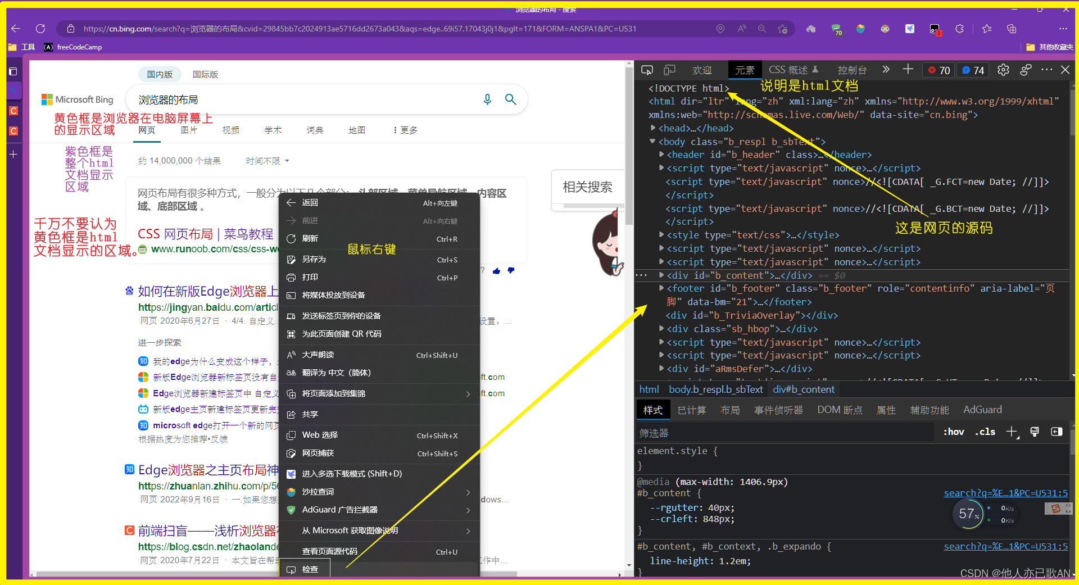The height and width of the screenshot is (585, 1079).
Task: Expand the head element node
Action: tap(653, 128)
